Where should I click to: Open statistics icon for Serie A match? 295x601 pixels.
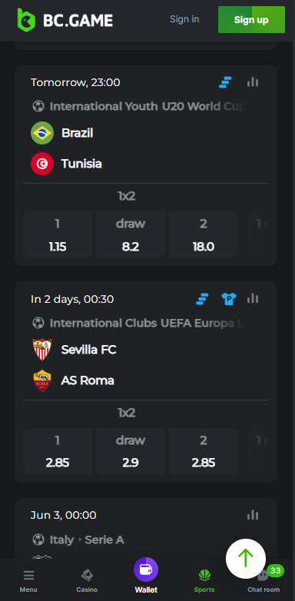(253, 515)
